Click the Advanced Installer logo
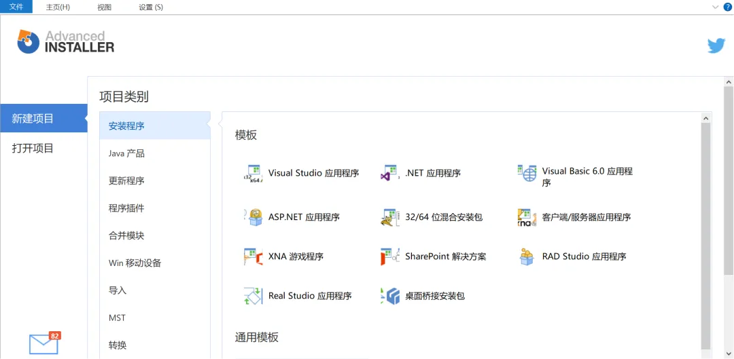This screenshot has width=734, height=359. pos(65,41)
